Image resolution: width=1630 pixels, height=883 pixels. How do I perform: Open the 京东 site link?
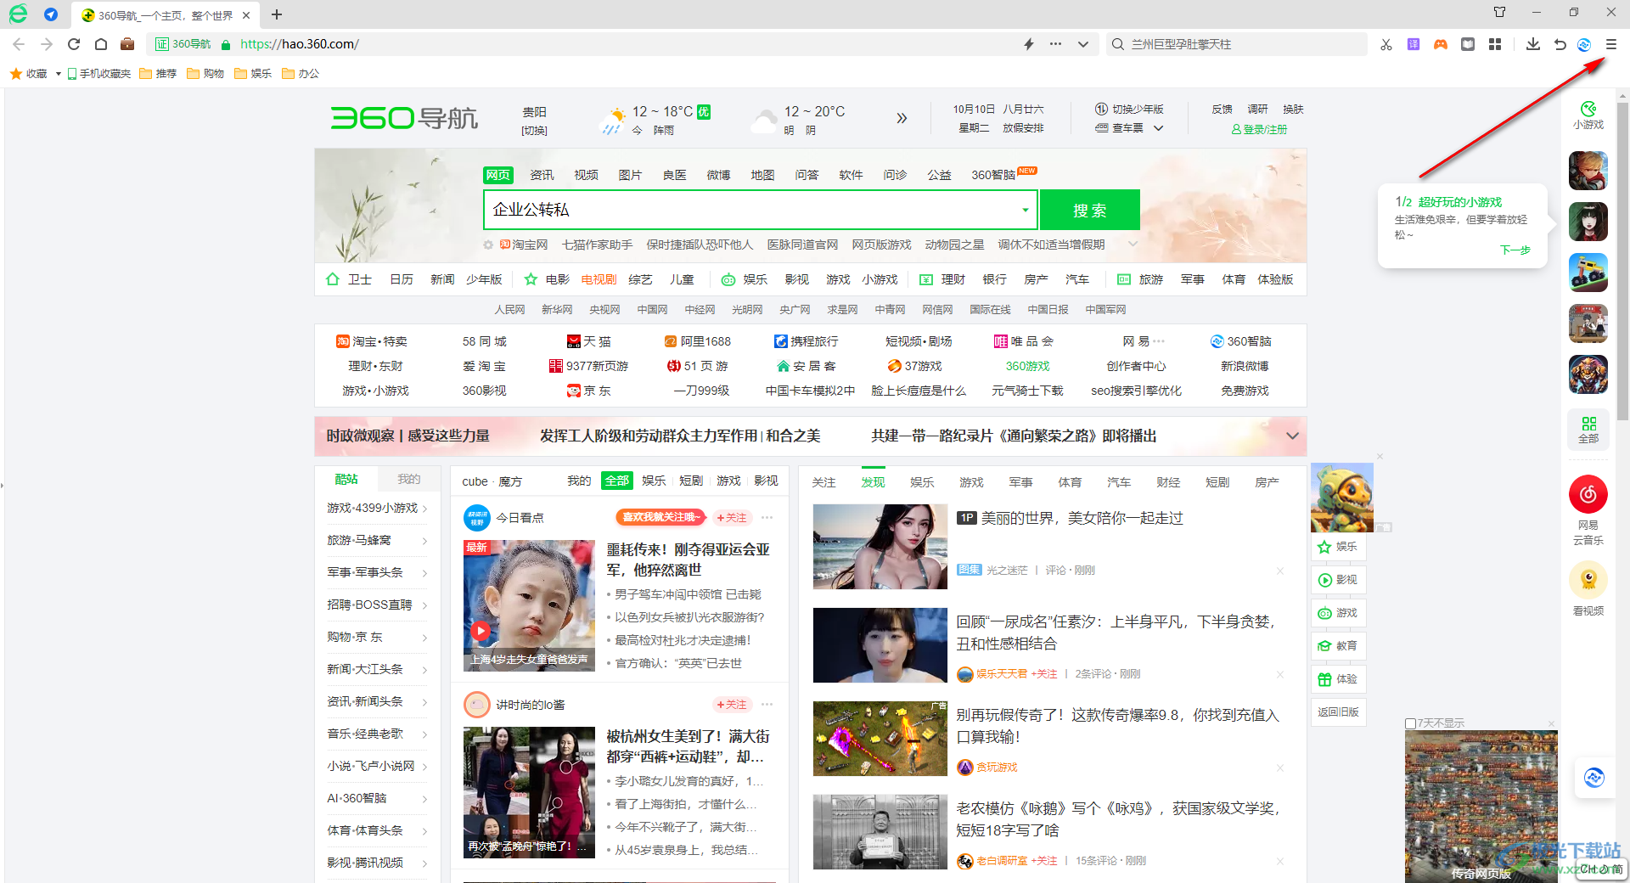[x=589, y=391]
